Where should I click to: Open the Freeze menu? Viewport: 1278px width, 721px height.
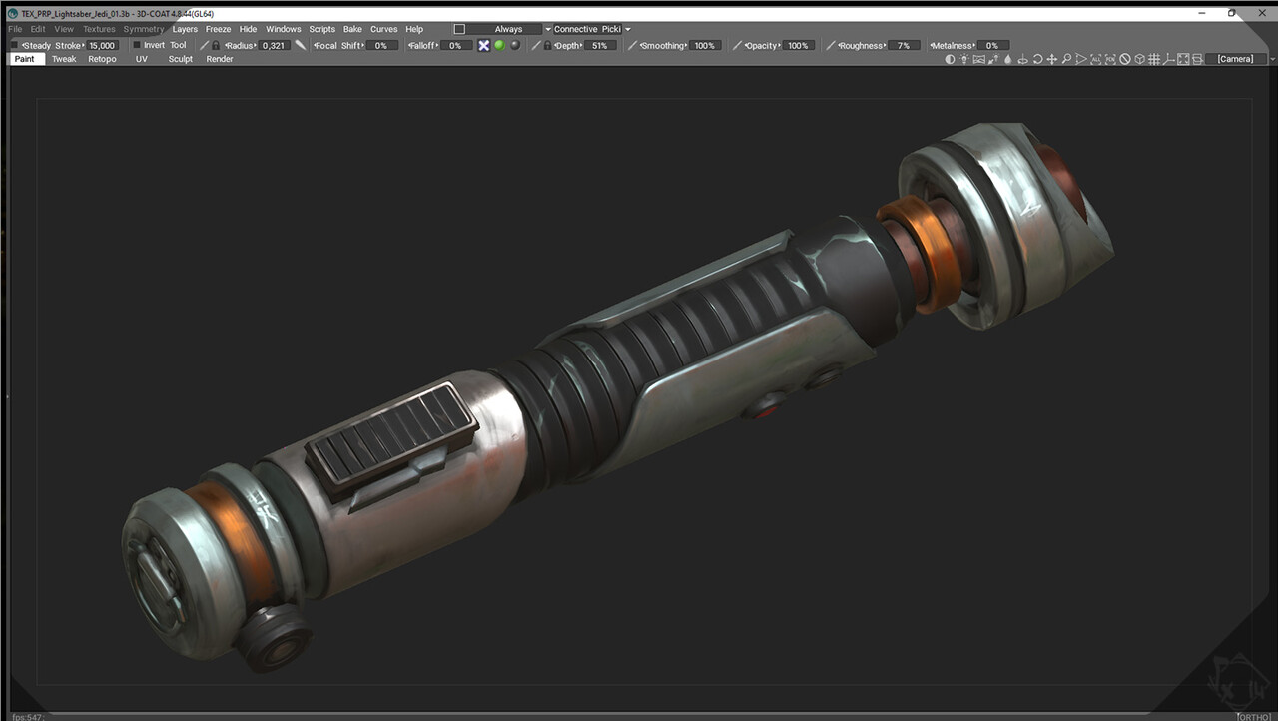click(x=218, y=29)
